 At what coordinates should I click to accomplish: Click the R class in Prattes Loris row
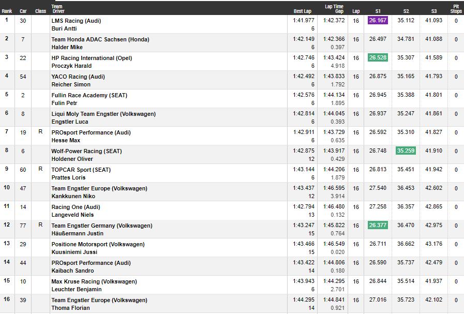point(40,169)
